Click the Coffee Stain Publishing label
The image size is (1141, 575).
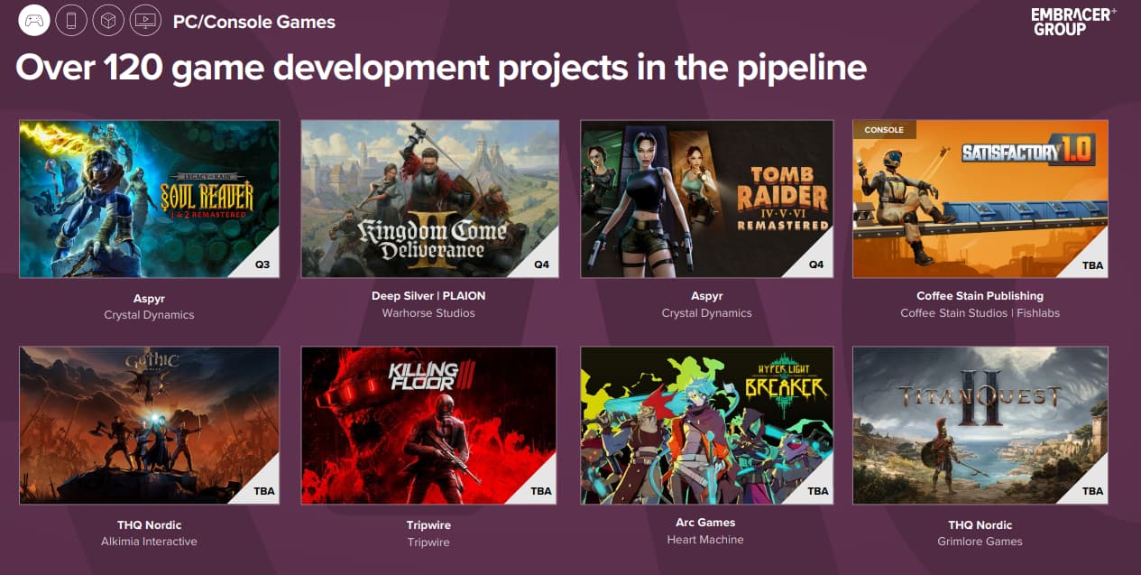tap(980, 296)
